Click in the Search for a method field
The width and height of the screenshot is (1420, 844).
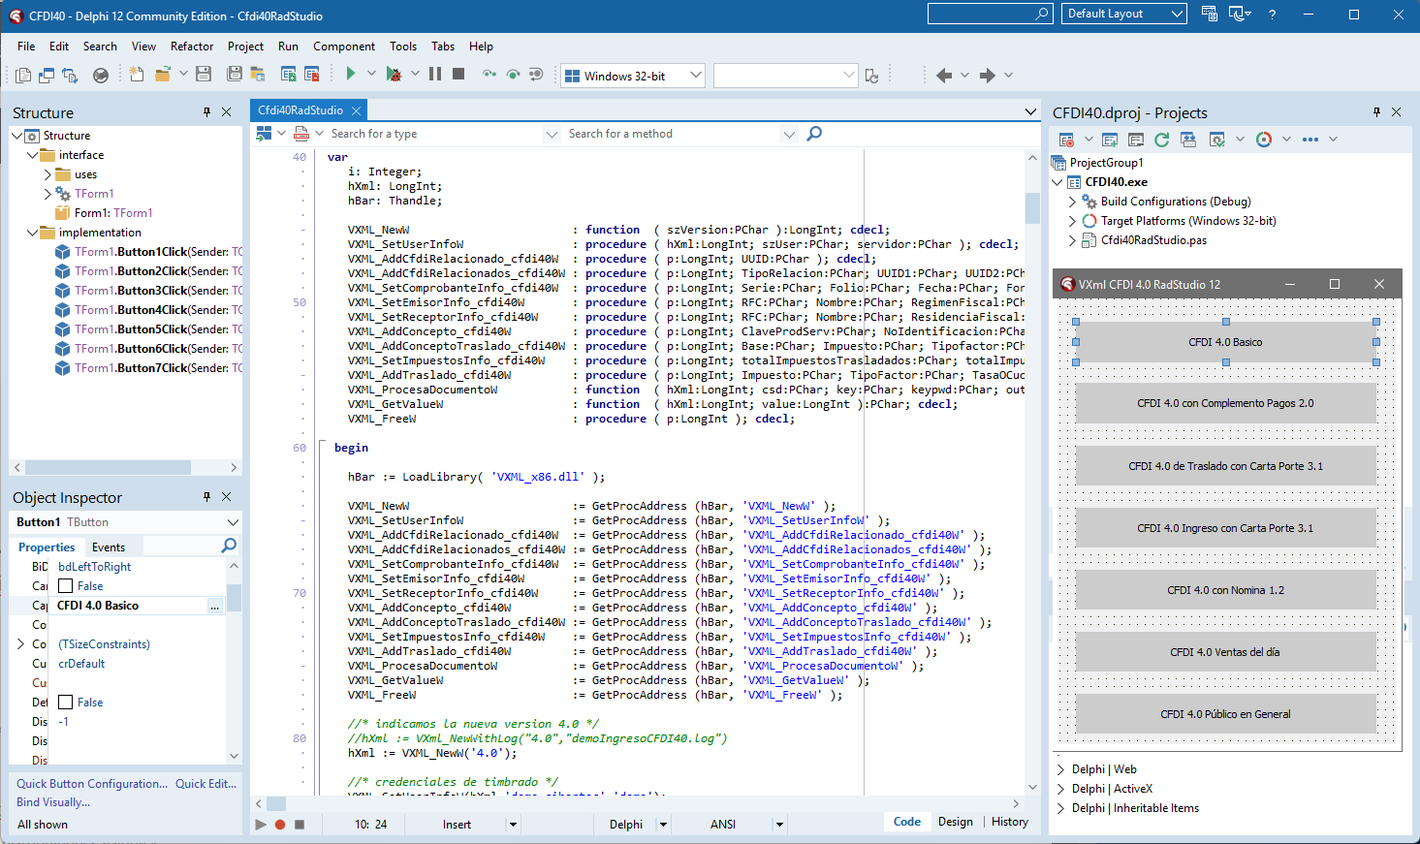[674, 134]
